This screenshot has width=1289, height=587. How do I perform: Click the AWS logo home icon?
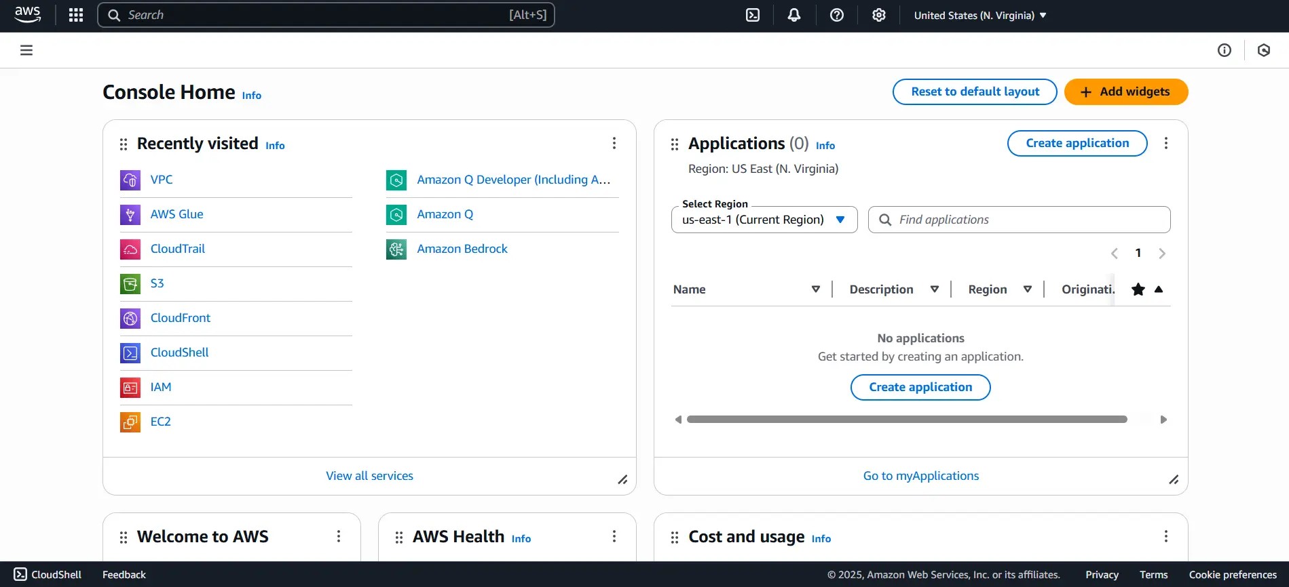28,15
